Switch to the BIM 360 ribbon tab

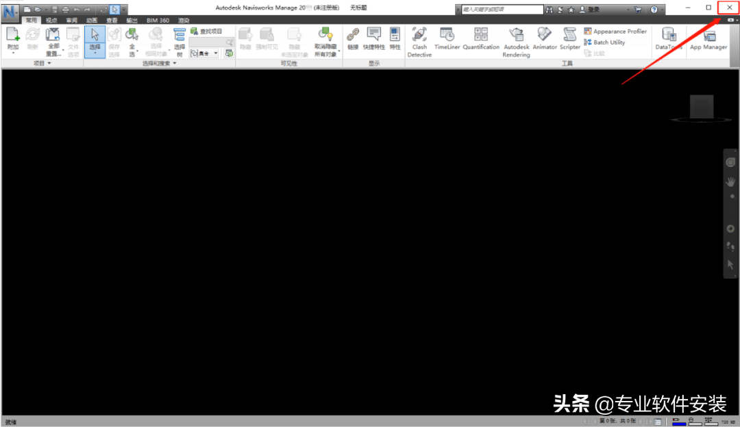click(x=158, y=21)
